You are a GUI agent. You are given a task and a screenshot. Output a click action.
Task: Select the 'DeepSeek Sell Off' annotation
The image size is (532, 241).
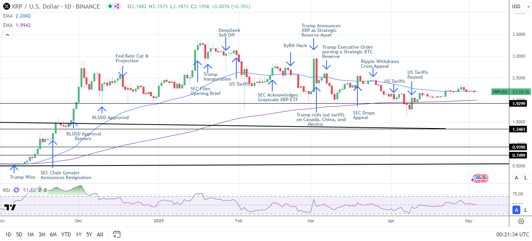tap(229, 32)
